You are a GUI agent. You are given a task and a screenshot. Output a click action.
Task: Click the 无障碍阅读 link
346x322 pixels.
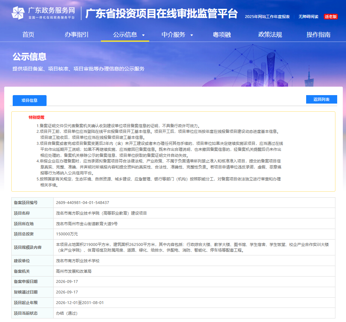[309, 17]
